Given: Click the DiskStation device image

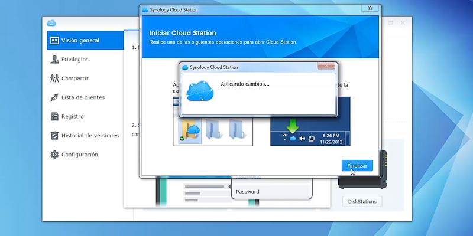Looking at the screenshot, I should 362,169.
